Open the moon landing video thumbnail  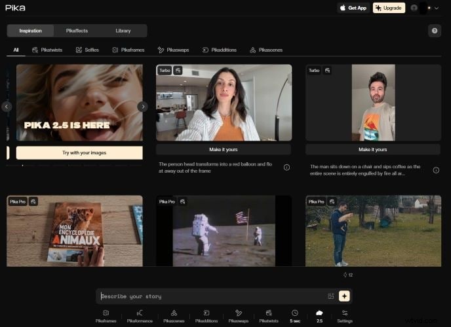224,231
